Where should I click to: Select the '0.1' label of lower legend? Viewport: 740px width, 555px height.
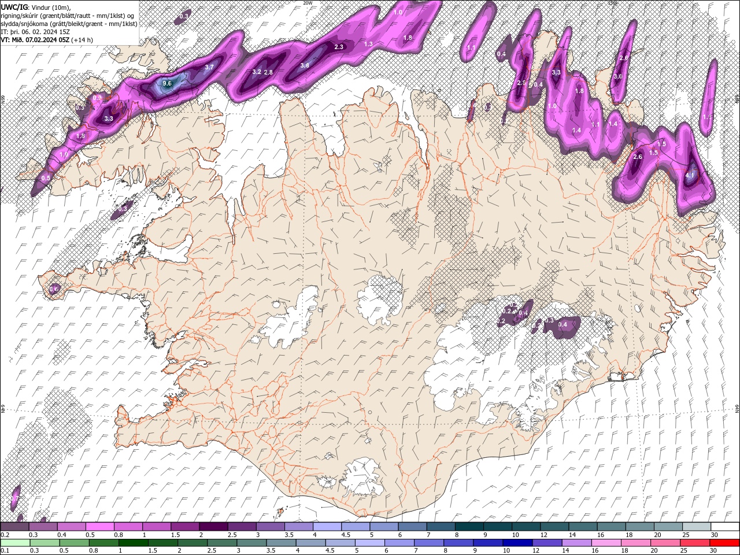(x=5, y=550)
